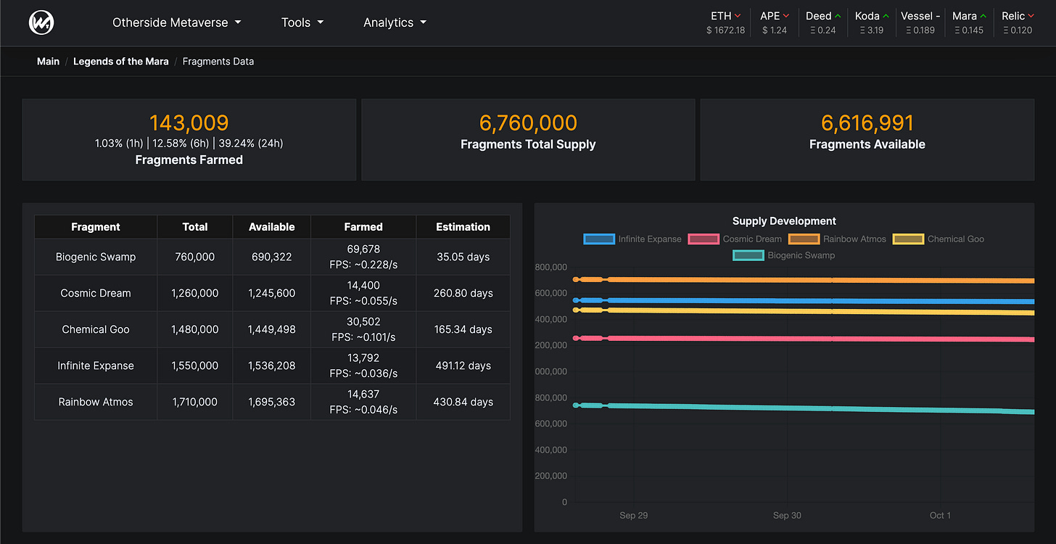Click the W logo icon in the header
Screen dimensions: 1056x544
click(41, 22)
